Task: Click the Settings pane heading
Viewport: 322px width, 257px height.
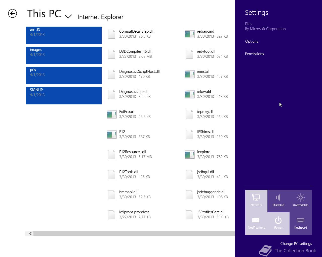Action: pyautogui.click(x=257, y=13)
